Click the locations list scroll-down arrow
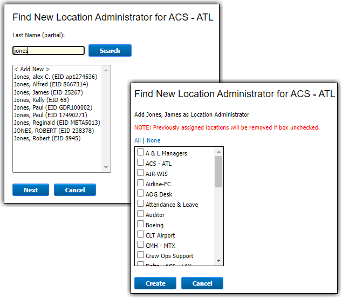The height and width of the screenshot is (298, 342). pyautogui.click(x=219, y=261)
